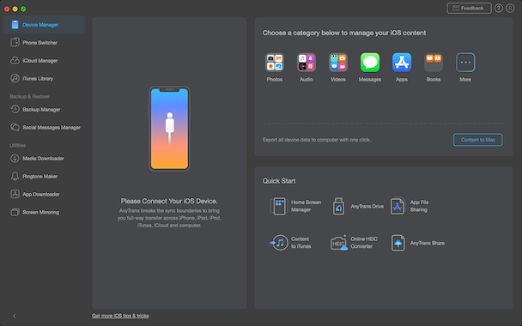Image resolution: width=522 pixels, height=326 pixels.
Task: Open the AnyTrans Share quick start
Action: tap(418, 243)
